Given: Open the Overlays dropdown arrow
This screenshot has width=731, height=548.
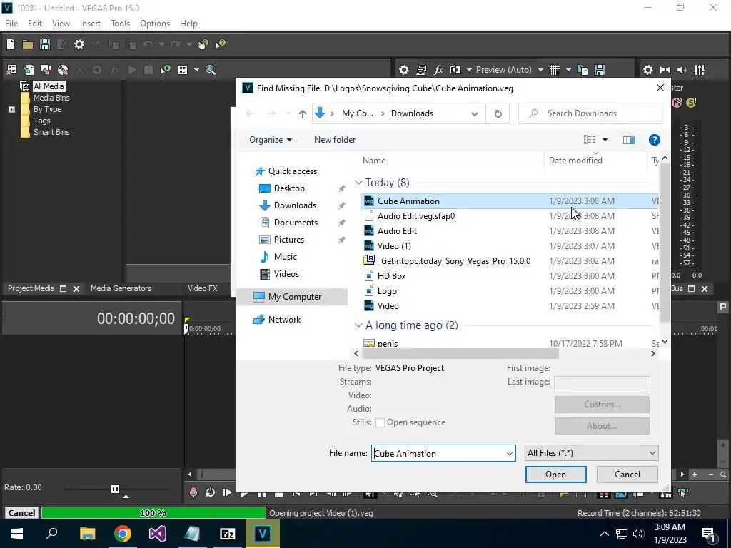Looking at the screenshot, I should 568,70.
